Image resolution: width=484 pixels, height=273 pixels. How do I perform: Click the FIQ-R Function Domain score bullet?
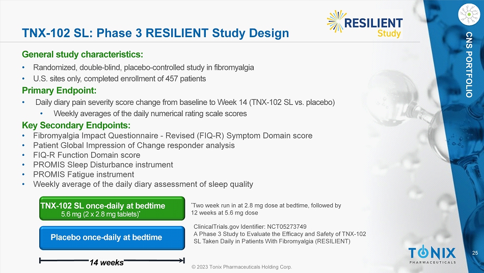(87, 155)
